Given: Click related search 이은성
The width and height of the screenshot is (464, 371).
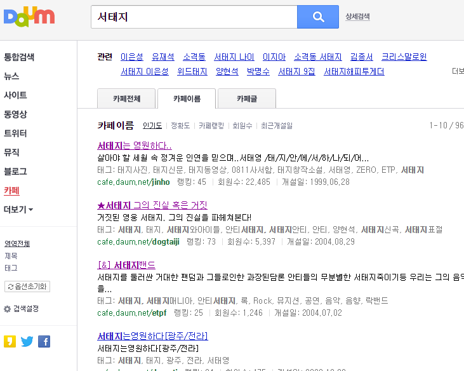Looking at the screenshot, I should [x=132, y=57].
